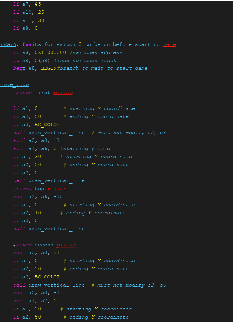Click the 'lw s8, 0(s8)' instruction
Viewport: 233px width, 322px height.
coord(32,61)
